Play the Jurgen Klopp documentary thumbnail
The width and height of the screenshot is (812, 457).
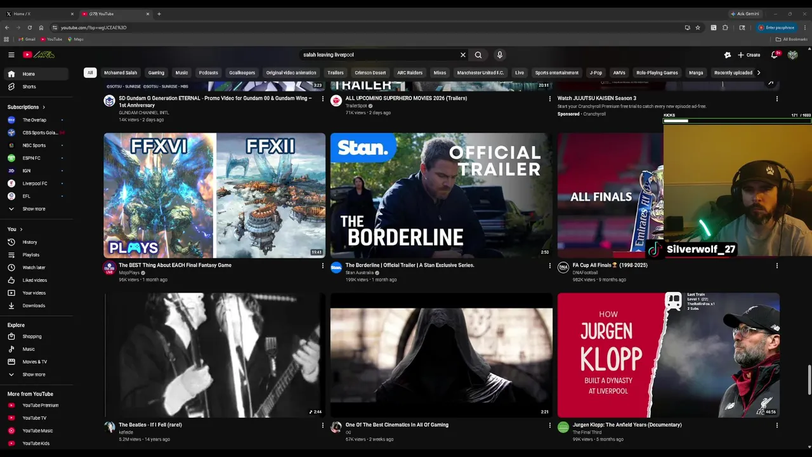(669, 355)
